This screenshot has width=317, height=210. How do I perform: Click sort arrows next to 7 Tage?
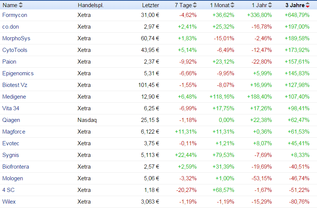(194, 5)
